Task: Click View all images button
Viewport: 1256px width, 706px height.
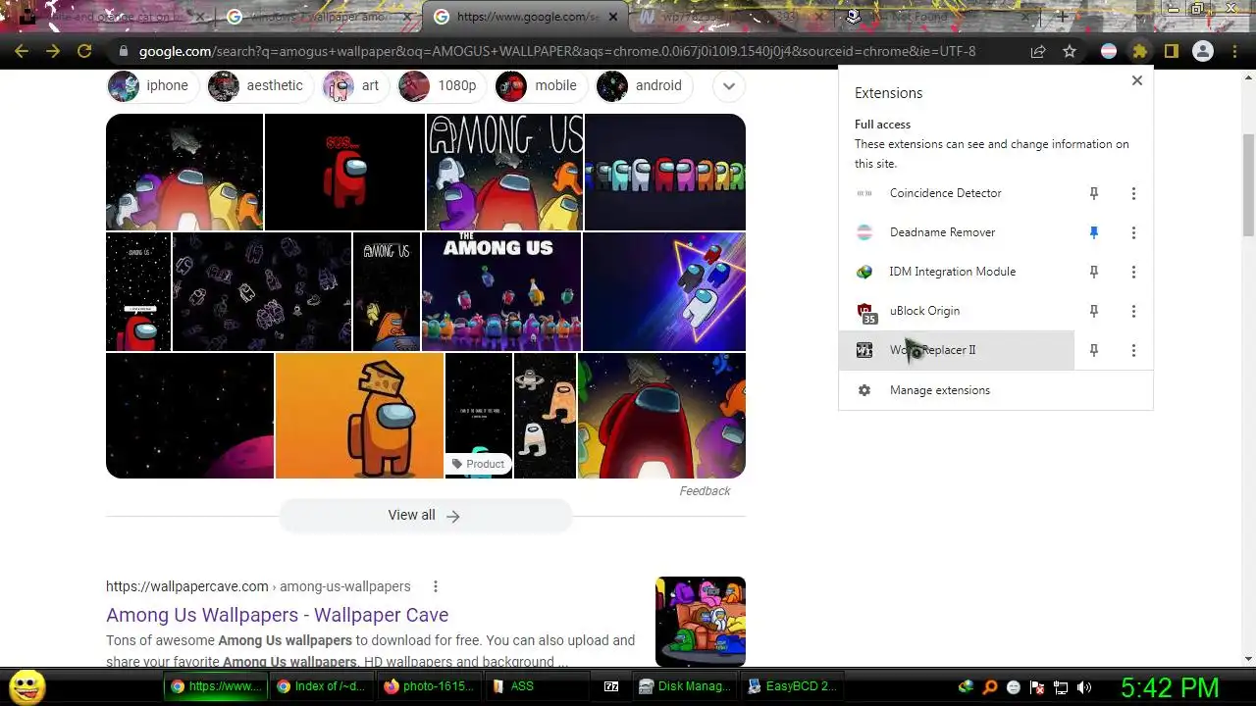Action: tap(425, 515)
